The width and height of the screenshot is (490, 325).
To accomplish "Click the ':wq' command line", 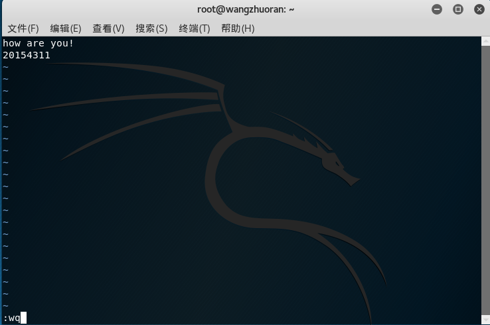I will (x=11, y=318).
